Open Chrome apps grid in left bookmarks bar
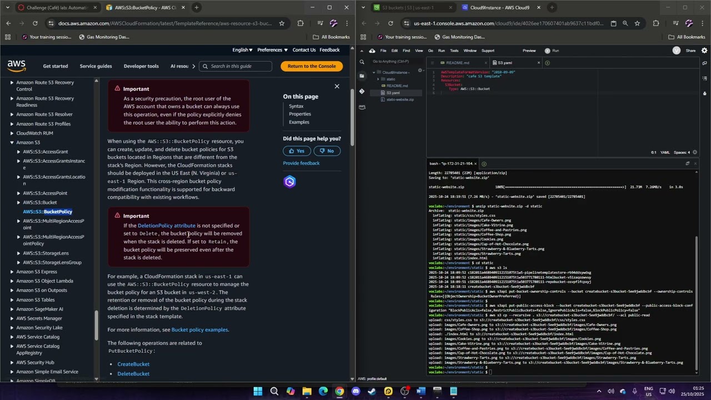The image size is (711, 400). click(8, 37)
